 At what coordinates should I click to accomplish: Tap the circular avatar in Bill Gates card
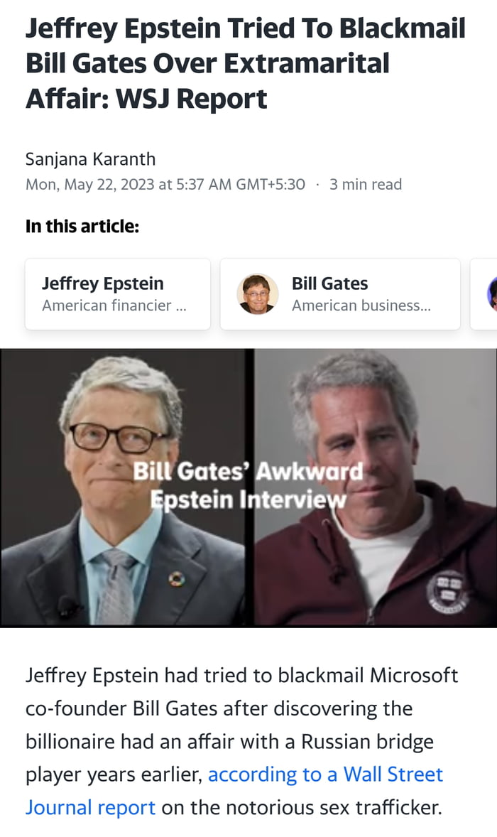pos(258,294)
